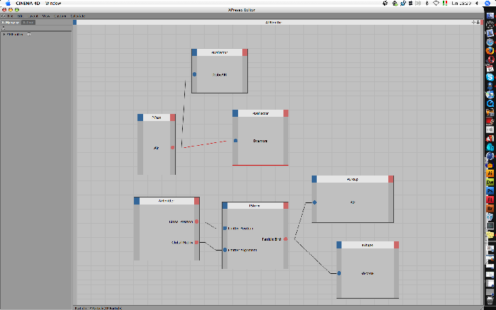
Task: Click the volume icon in the menu bar
Action: (477, 3)
